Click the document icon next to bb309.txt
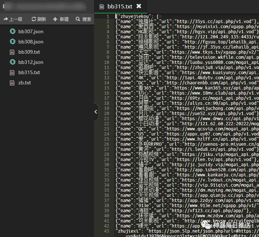Image resolution: width=259 pixels, height=237 pixels. coord(12,52)
